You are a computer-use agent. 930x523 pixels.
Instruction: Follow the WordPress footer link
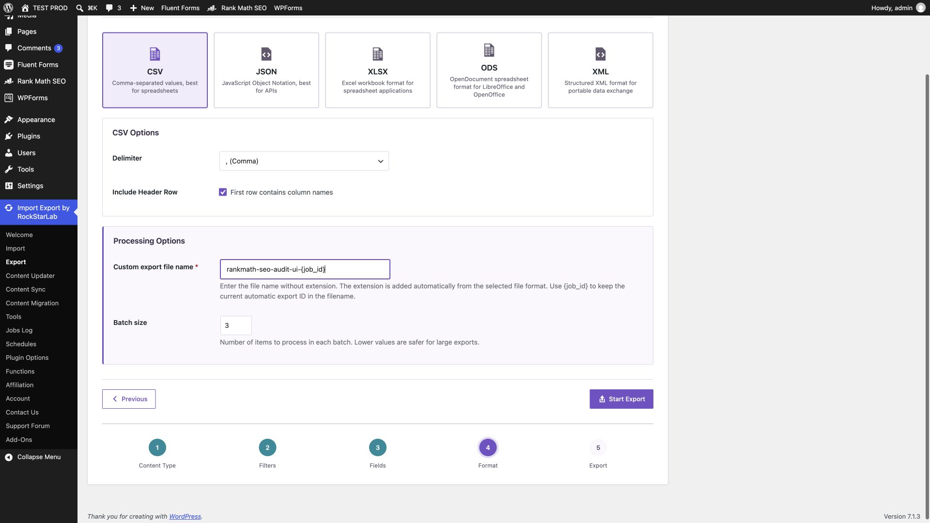point(185,517)
